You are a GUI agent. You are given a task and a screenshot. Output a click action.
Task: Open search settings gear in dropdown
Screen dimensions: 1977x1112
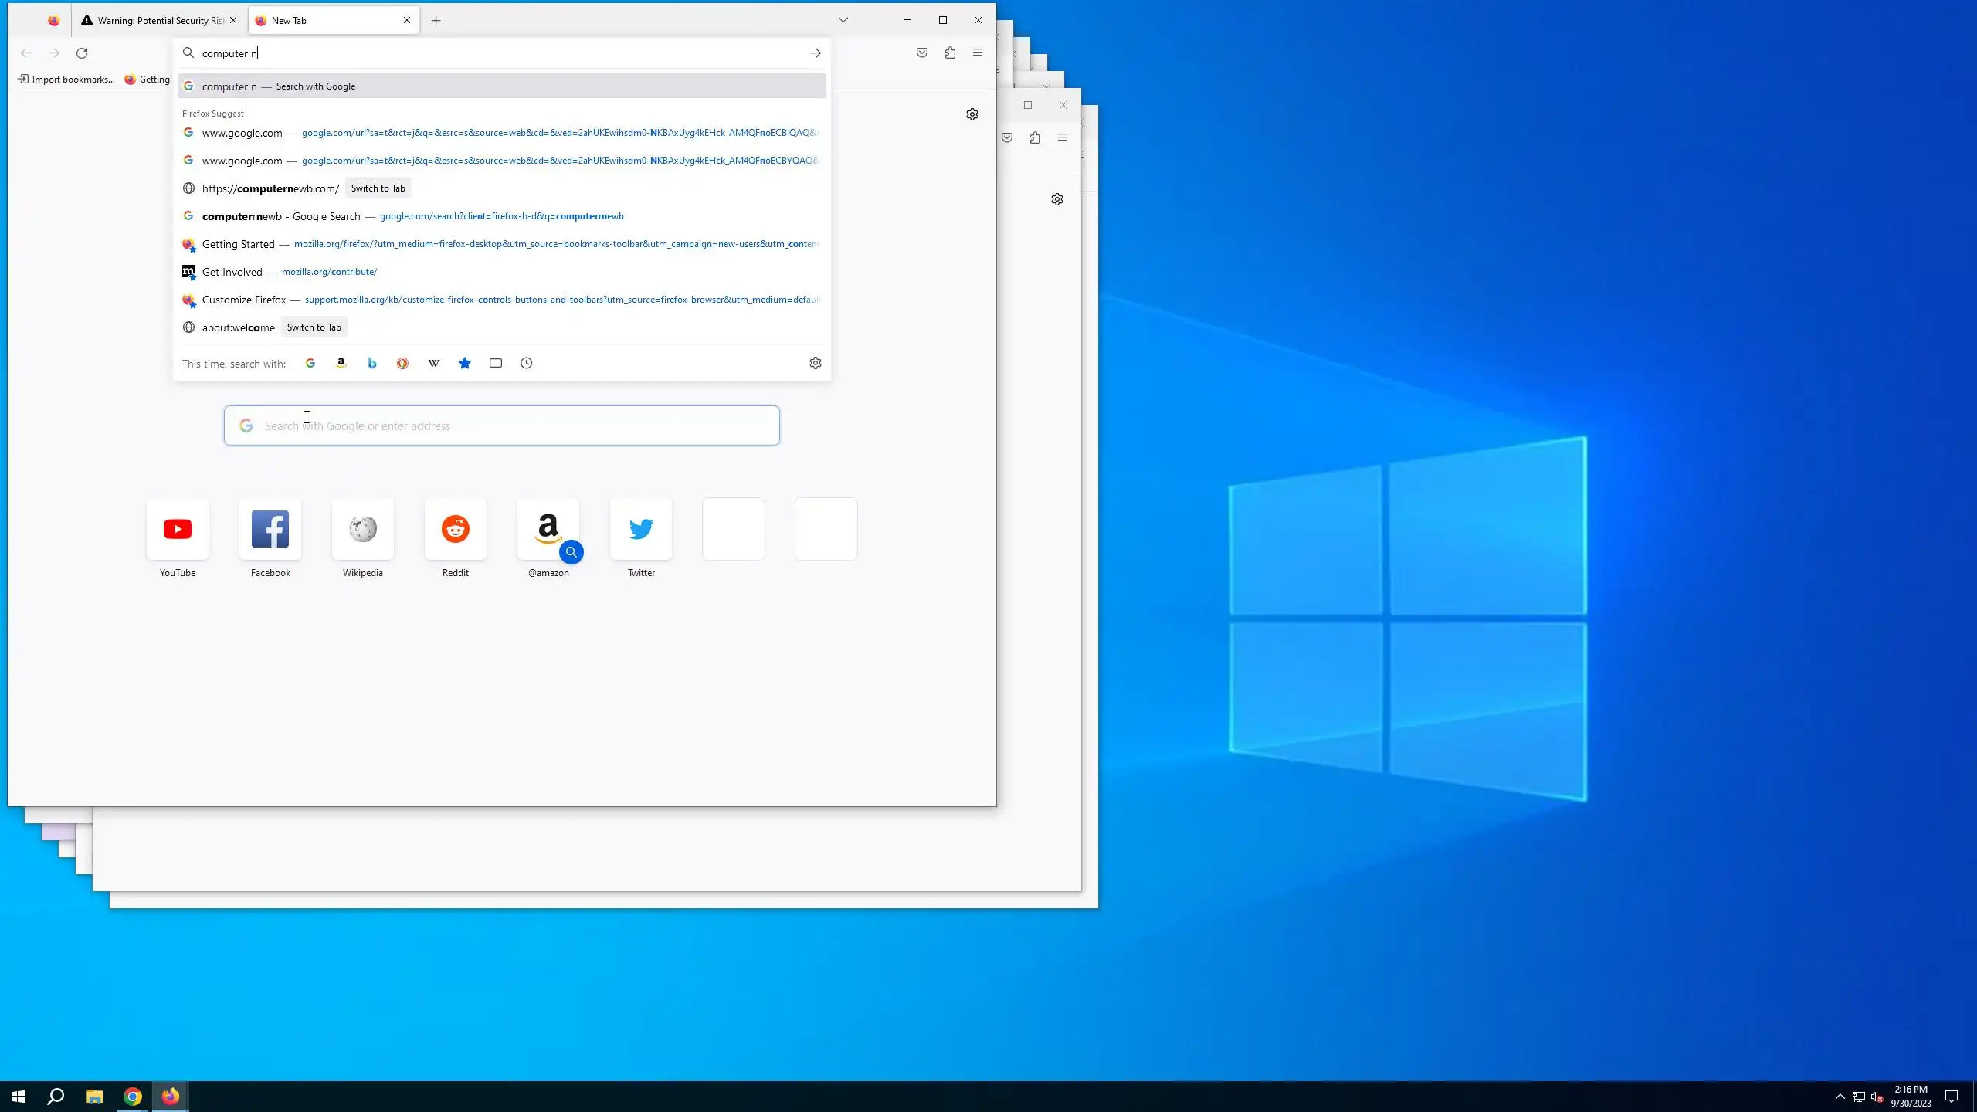tap(815, 363)
